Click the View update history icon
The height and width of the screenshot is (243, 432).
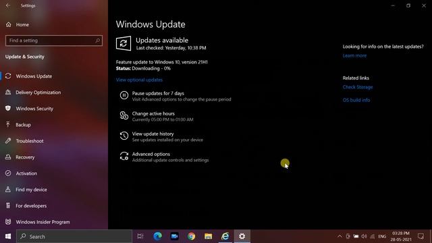[x=124, y=136]
